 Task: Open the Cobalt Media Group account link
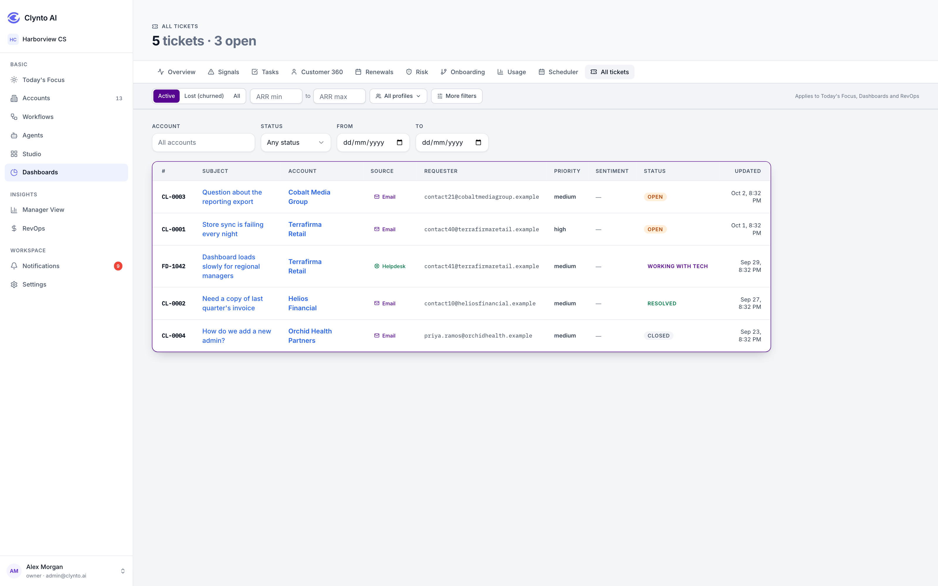[x=309, y=197]
